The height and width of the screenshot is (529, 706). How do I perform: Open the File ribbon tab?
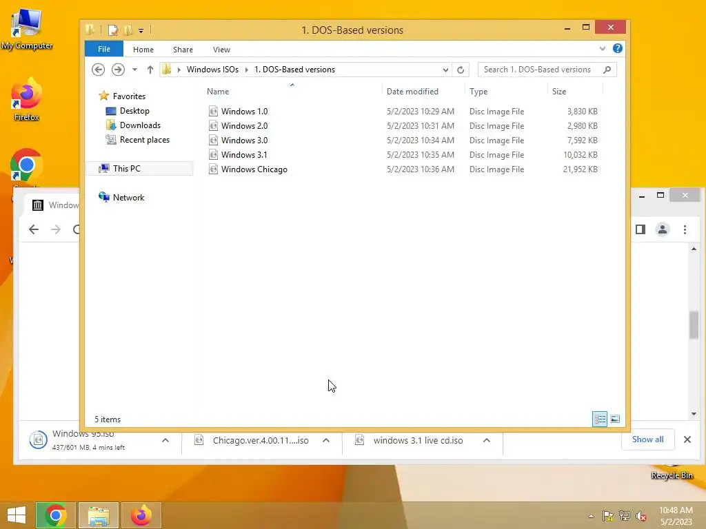[104, 49]
